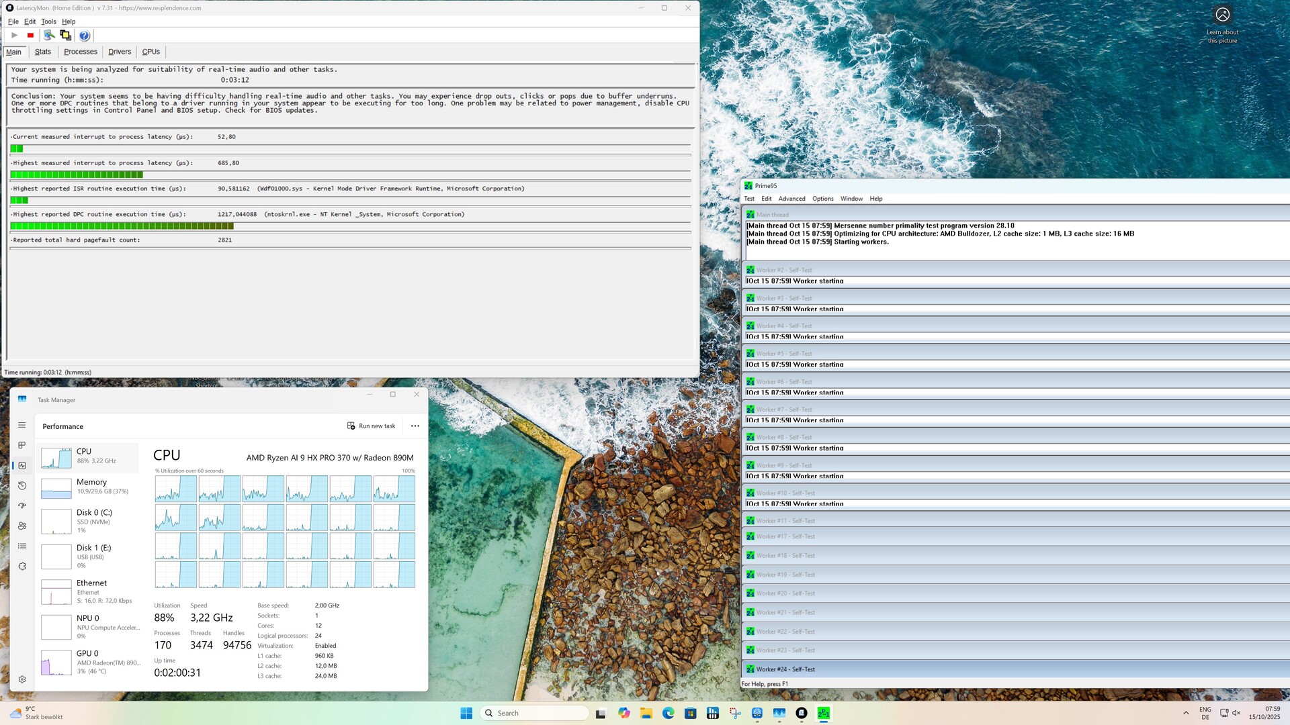Open Task Manager settings gear icon
The height and width of the screenshot is (725, 1290).
tap(22, 679)
